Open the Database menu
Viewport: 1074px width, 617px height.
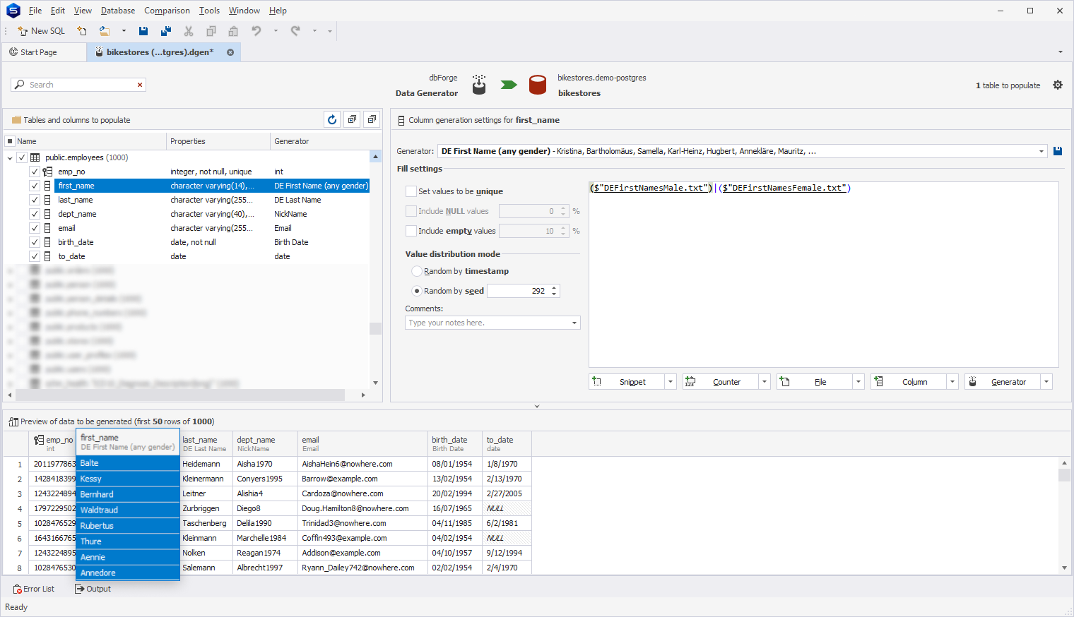tap(118, 11)
